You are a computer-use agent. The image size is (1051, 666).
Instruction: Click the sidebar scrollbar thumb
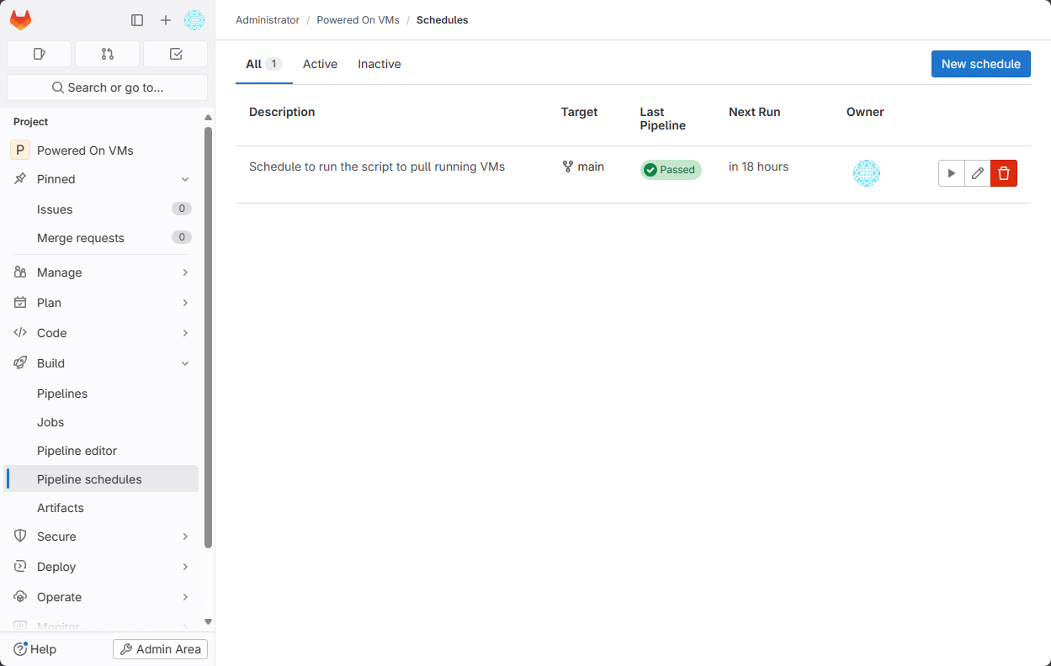tap(209, 336)
